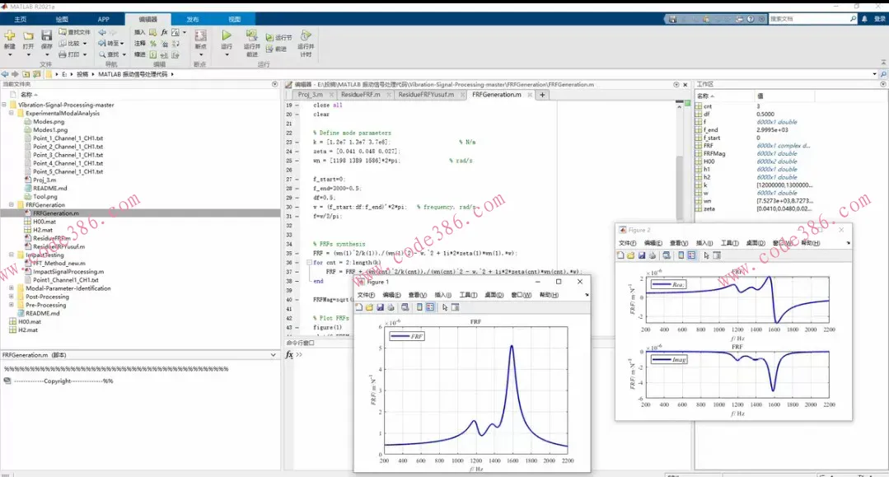The image size is (889, 477).
Task: Collapse the code fold at the for loop
Action: tap(308, 263)
